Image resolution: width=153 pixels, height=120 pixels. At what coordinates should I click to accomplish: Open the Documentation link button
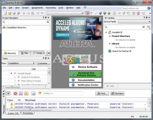point(85,80)
